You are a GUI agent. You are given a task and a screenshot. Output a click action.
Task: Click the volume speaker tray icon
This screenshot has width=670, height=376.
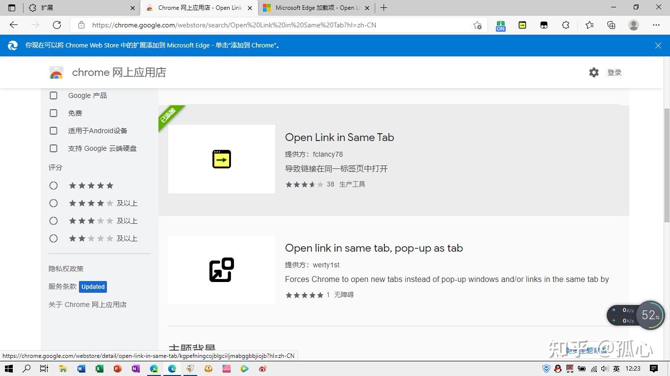click(605, 369)
